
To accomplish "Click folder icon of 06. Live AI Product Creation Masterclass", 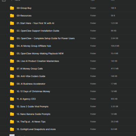I will coord(12,61).
